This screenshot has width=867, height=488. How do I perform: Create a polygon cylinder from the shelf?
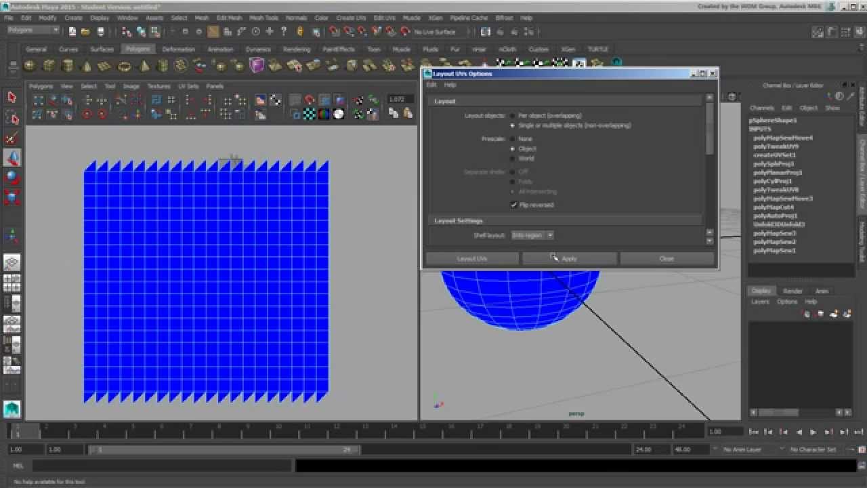(68, 65)
